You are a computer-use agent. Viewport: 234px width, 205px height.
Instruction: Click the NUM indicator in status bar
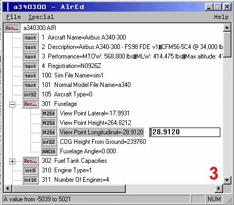(214, 199)
